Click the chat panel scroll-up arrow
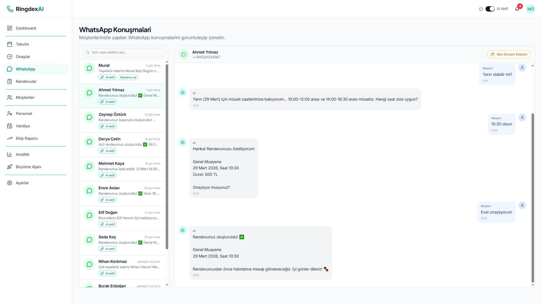542x304 pixels. click(533, 66)
